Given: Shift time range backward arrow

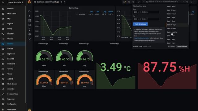Looking at the screenshot, I should click(143, 2).
